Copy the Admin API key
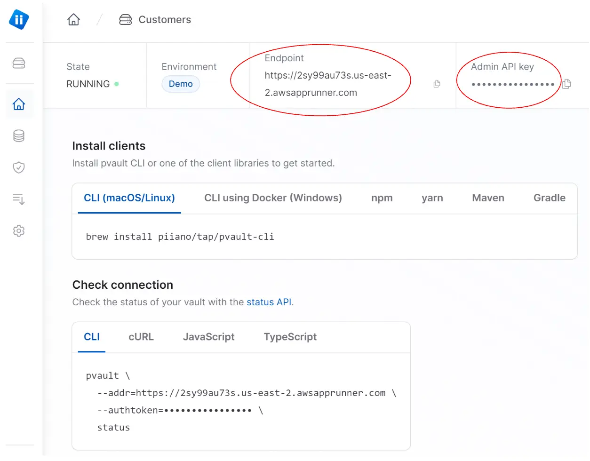 pyautogui.click(x=566, y=84)
